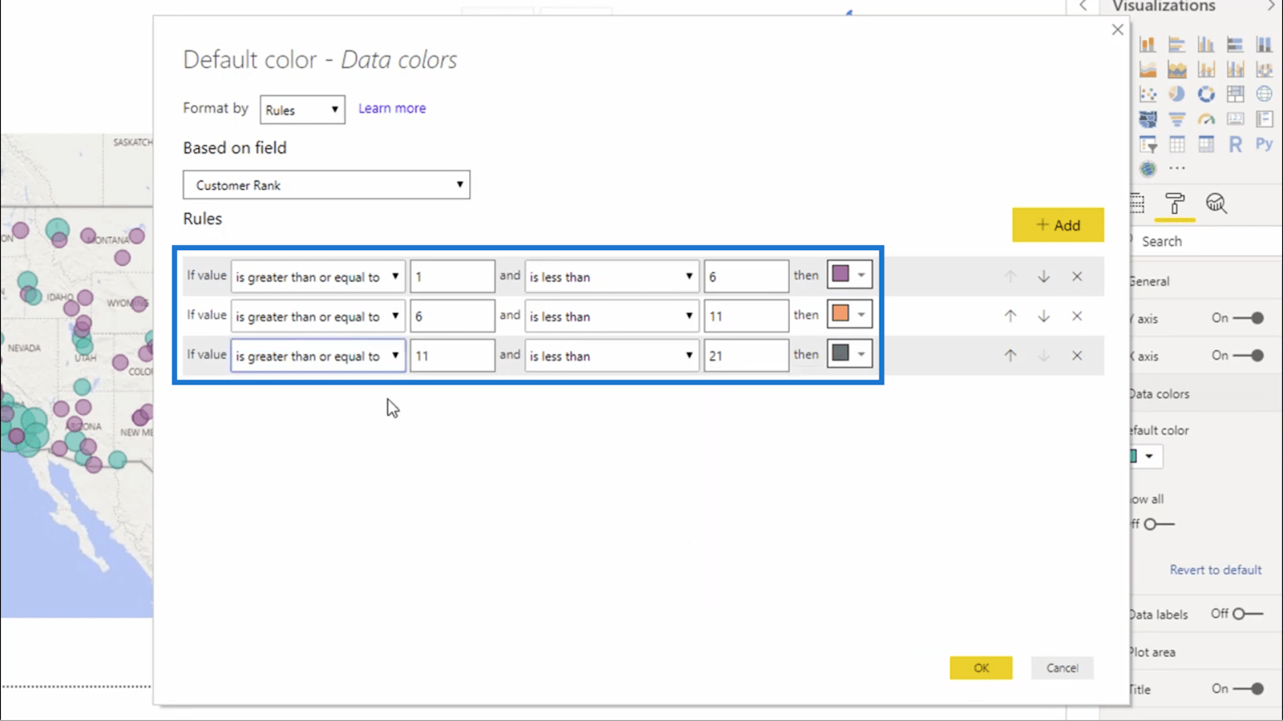Viewport: 1283px width, 721px height.
Task: Move the 1 to 6 rule down
Action: (x=1043, y=276)
